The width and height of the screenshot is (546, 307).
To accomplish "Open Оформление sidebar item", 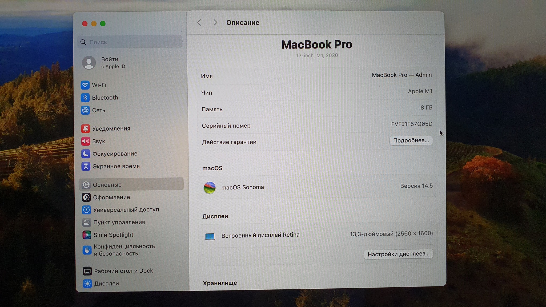I will tap(111, 197).
